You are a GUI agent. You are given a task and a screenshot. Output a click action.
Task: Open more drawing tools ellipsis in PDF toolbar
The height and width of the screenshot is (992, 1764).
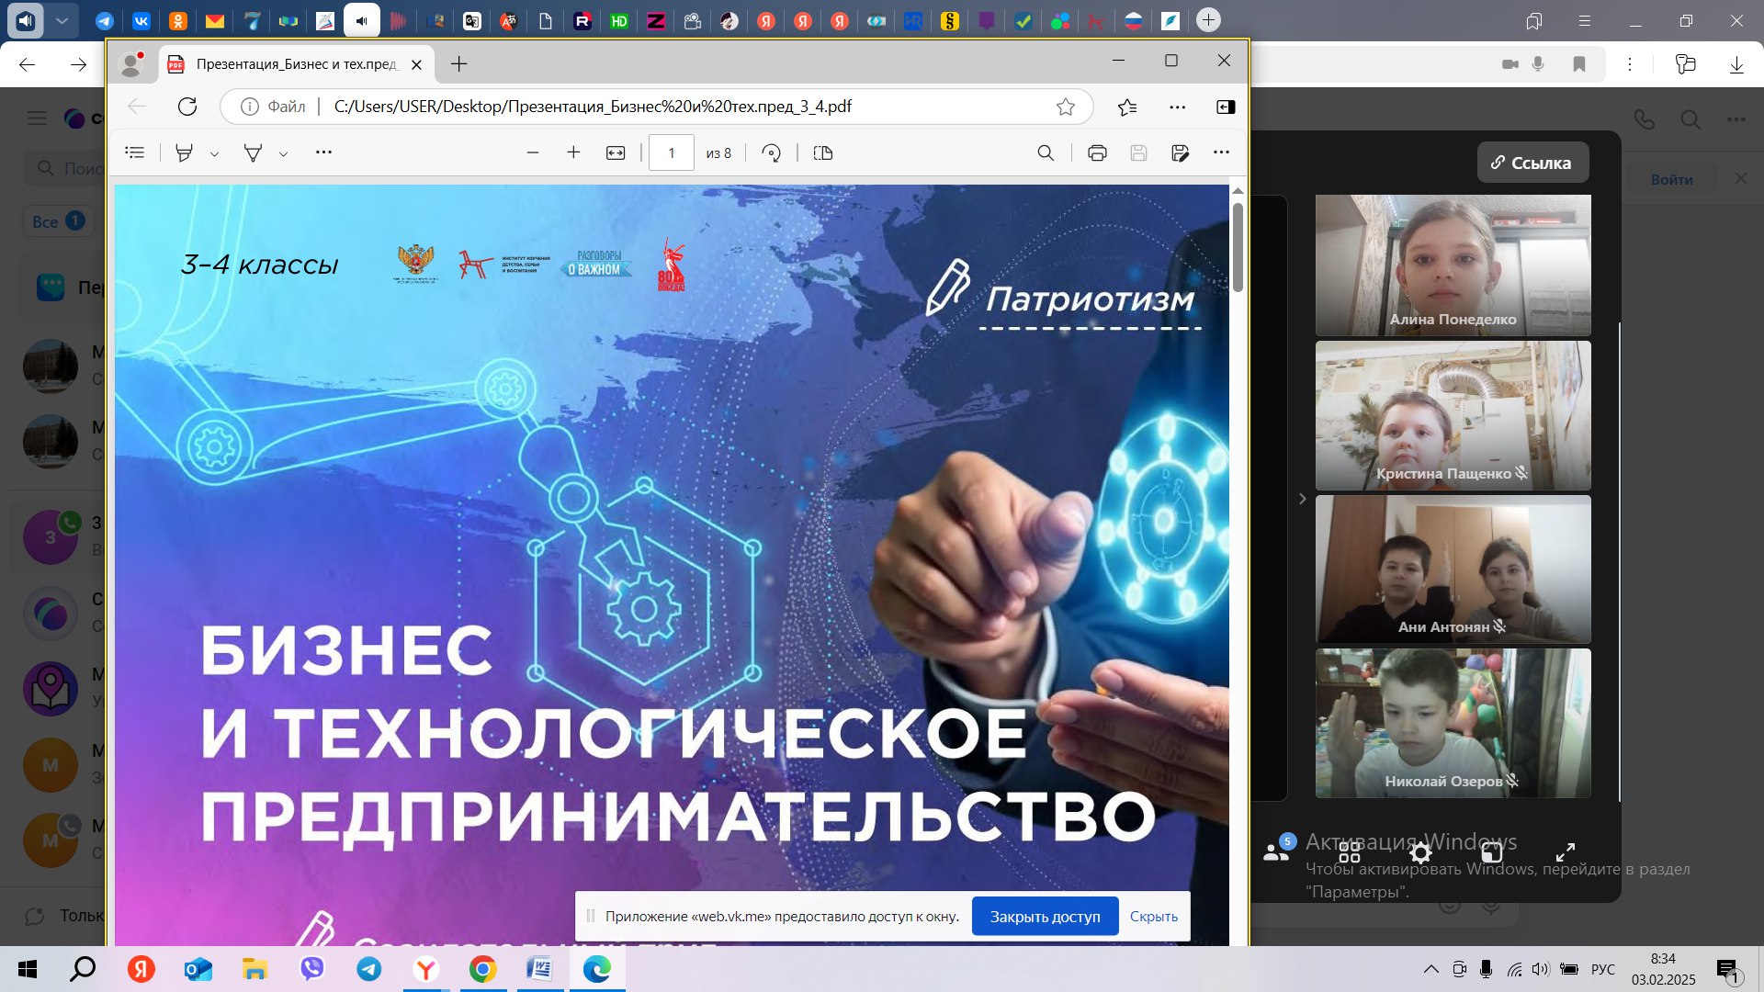coord(323,152)
